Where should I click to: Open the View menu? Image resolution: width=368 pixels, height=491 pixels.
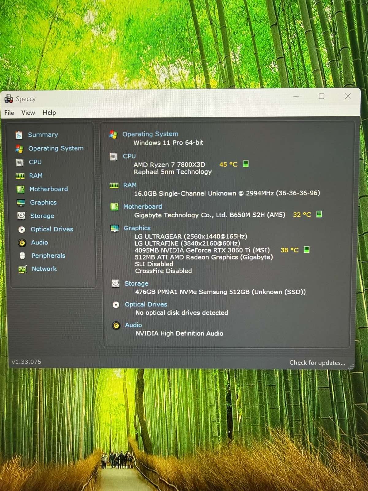pyautogui.click(x=28, y=113)
